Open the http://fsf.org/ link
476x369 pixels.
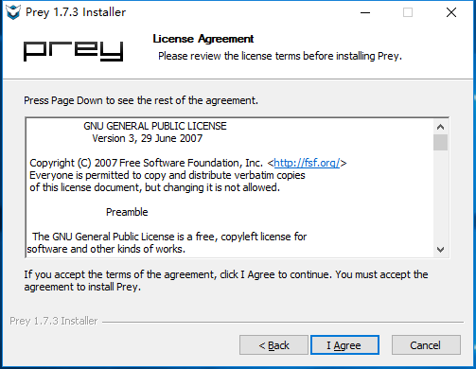coord(307,163)
